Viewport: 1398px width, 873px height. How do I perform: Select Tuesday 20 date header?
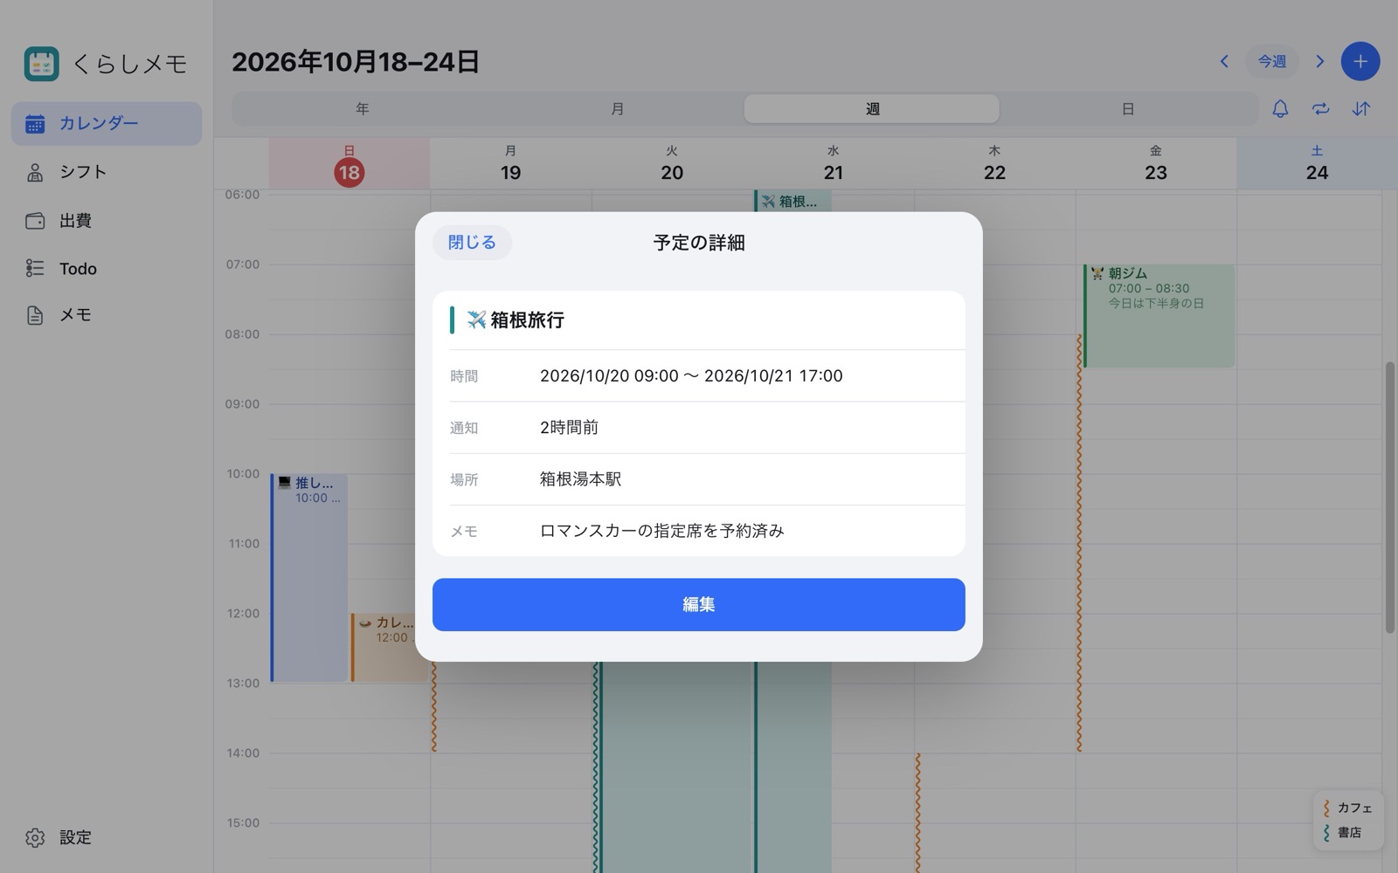[672, 163]
